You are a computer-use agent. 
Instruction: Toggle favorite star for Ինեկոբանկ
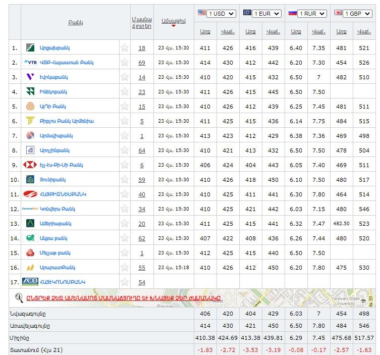pyautogui.click(x=124, y=92)
